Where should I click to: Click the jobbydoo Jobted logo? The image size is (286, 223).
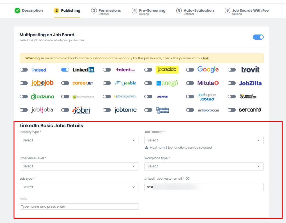(x=207, y=97)
